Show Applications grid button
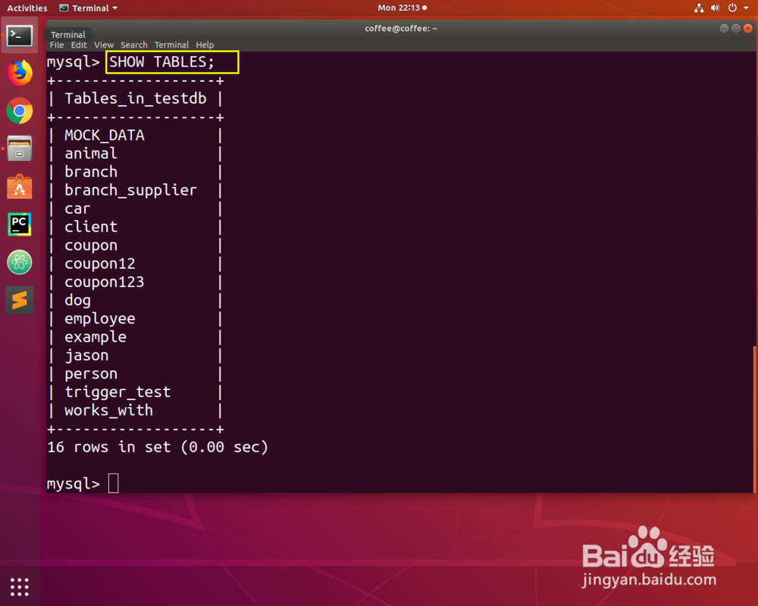Screen dimensions: 758x606 pyautogui.click(x=20, y=586)
